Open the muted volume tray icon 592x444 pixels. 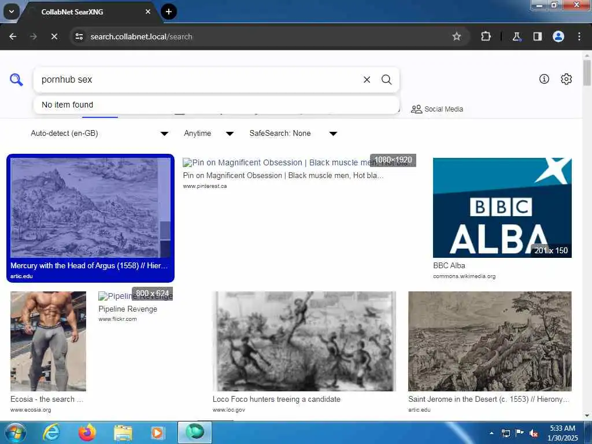click(x=534, y=433)
